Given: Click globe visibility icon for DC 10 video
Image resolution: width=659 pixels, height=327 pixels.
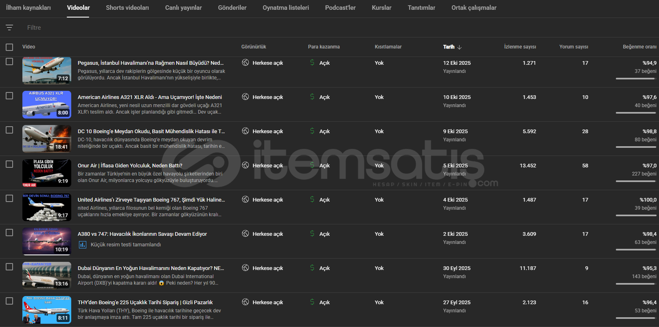Looking at the screenshot, I should pyautogui.click(x=245, y=131).
